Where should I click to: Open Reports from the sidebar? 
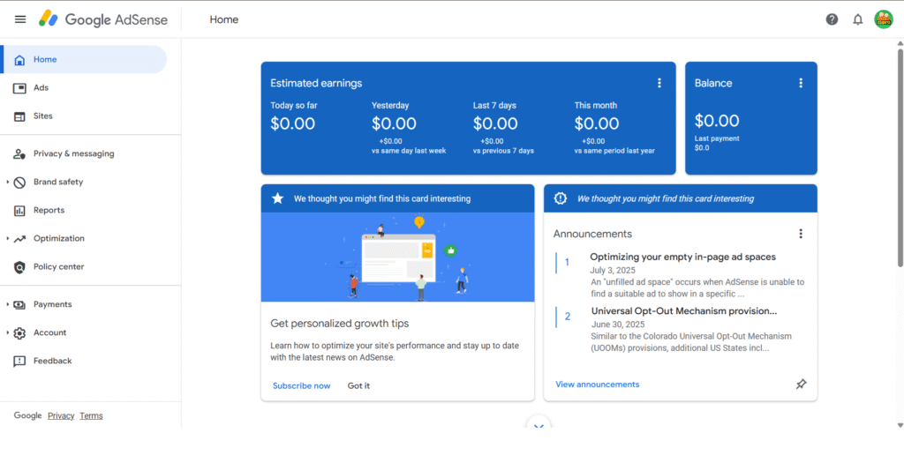point(49,210)
